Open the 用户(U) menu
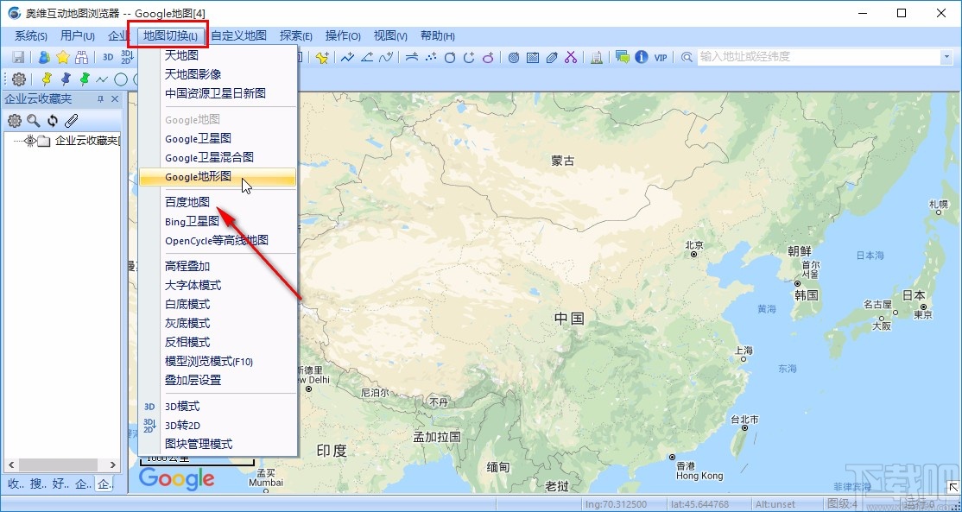This screenshot has height=512, width=962. pyautogui.click(x=78, y=36)
